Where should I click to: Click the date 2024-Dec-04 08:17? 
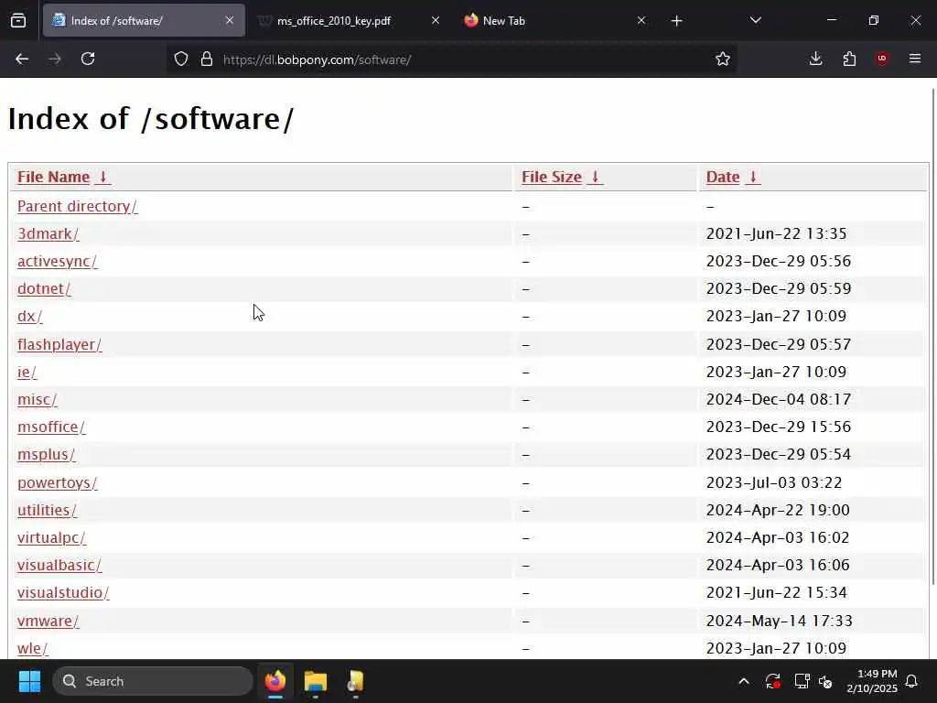(778, 399)
